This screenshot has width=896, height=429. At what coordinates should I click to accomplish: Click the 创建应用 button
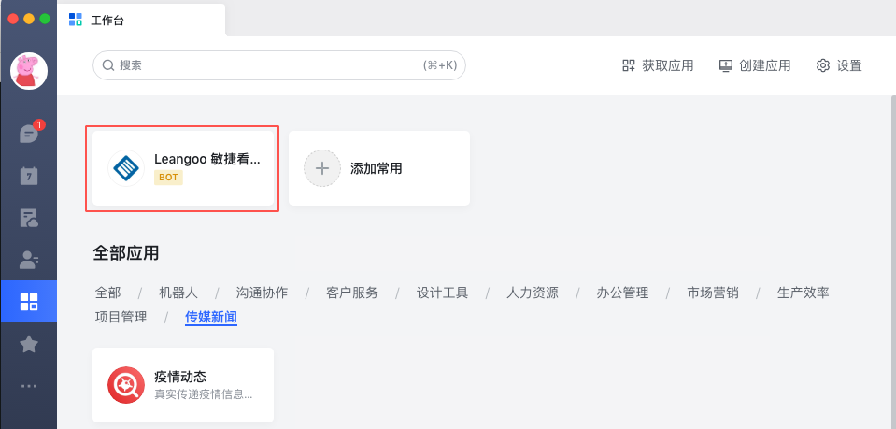[754, 65]
